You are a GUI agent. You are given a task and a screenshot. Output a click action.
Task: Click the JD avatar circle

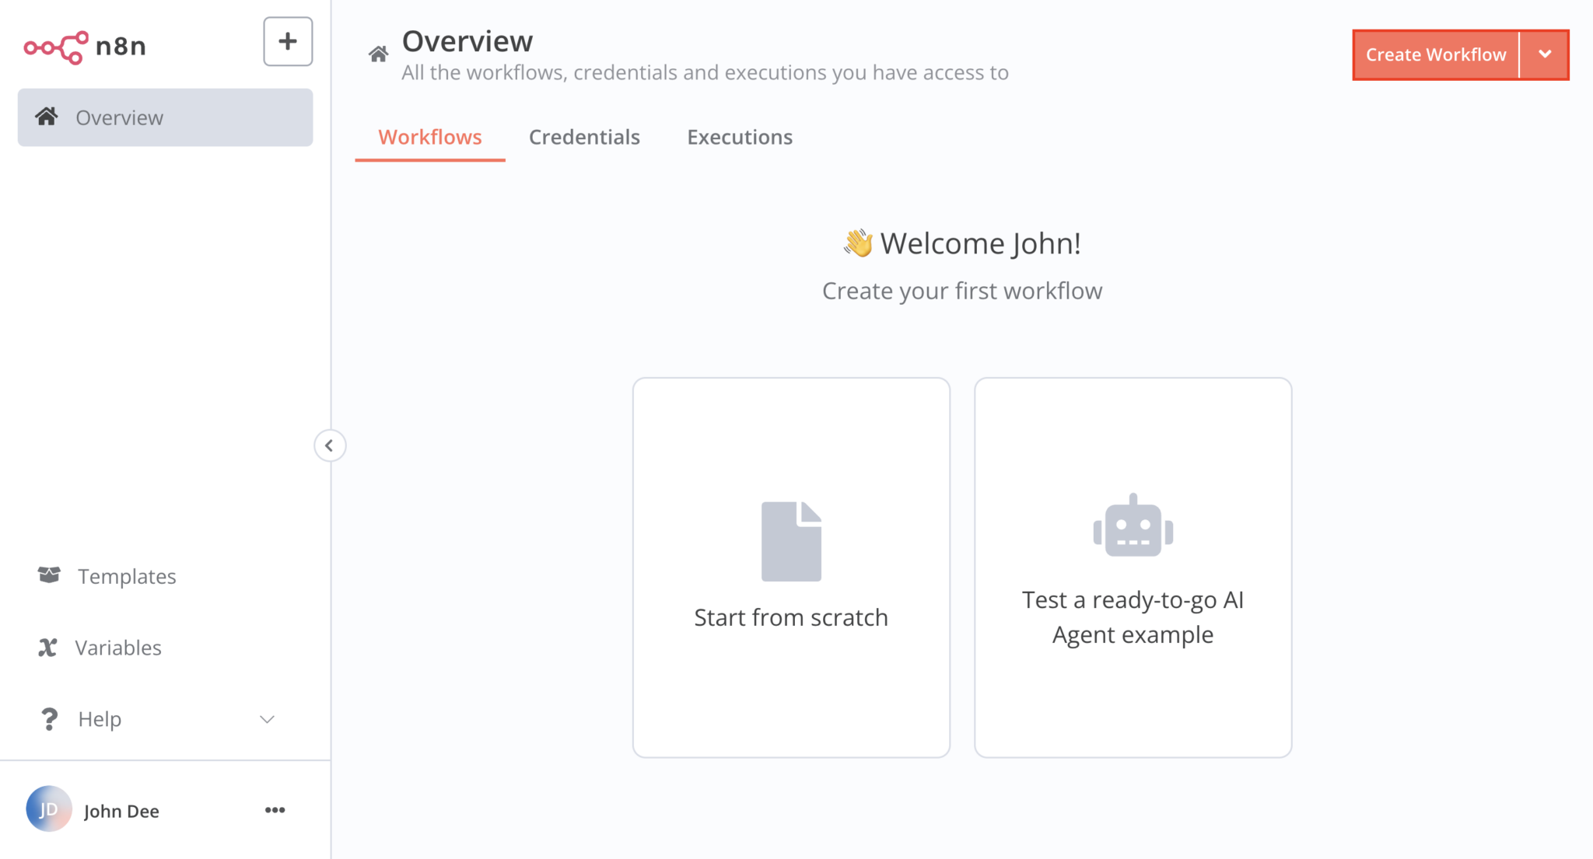[48, 810]
